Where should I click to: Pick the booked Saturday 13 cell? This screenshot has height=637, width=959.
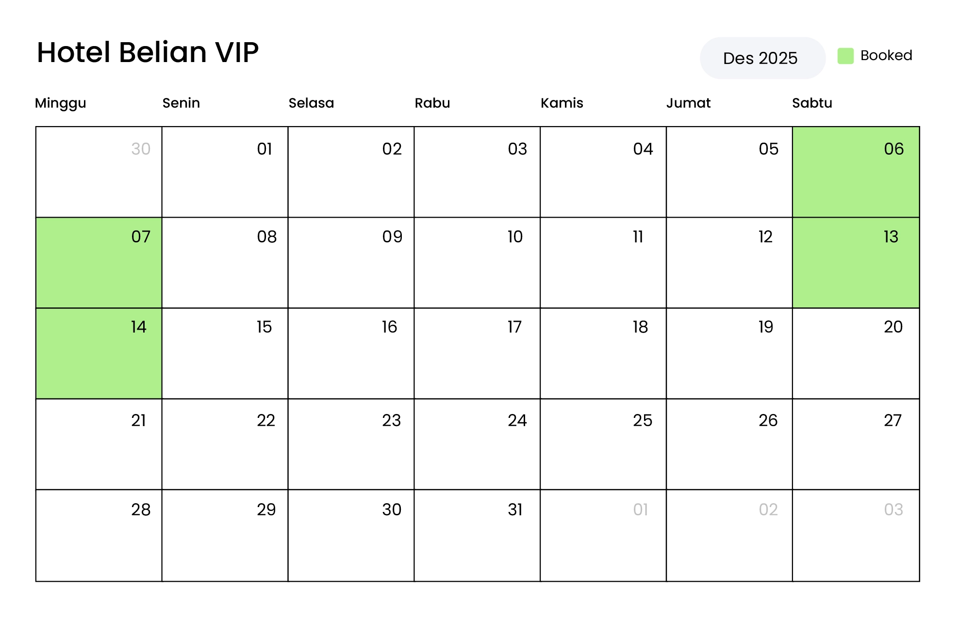tap(856, 262)
